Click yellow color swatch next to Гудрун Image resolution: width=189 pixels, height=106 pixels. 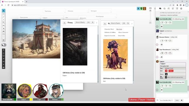click(x=31, y=100)
